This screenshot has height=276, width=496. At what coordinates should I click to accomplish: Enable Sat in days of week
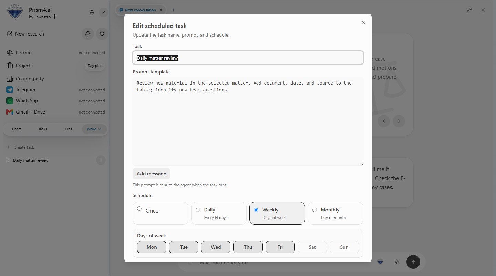(x=312, y=247)
